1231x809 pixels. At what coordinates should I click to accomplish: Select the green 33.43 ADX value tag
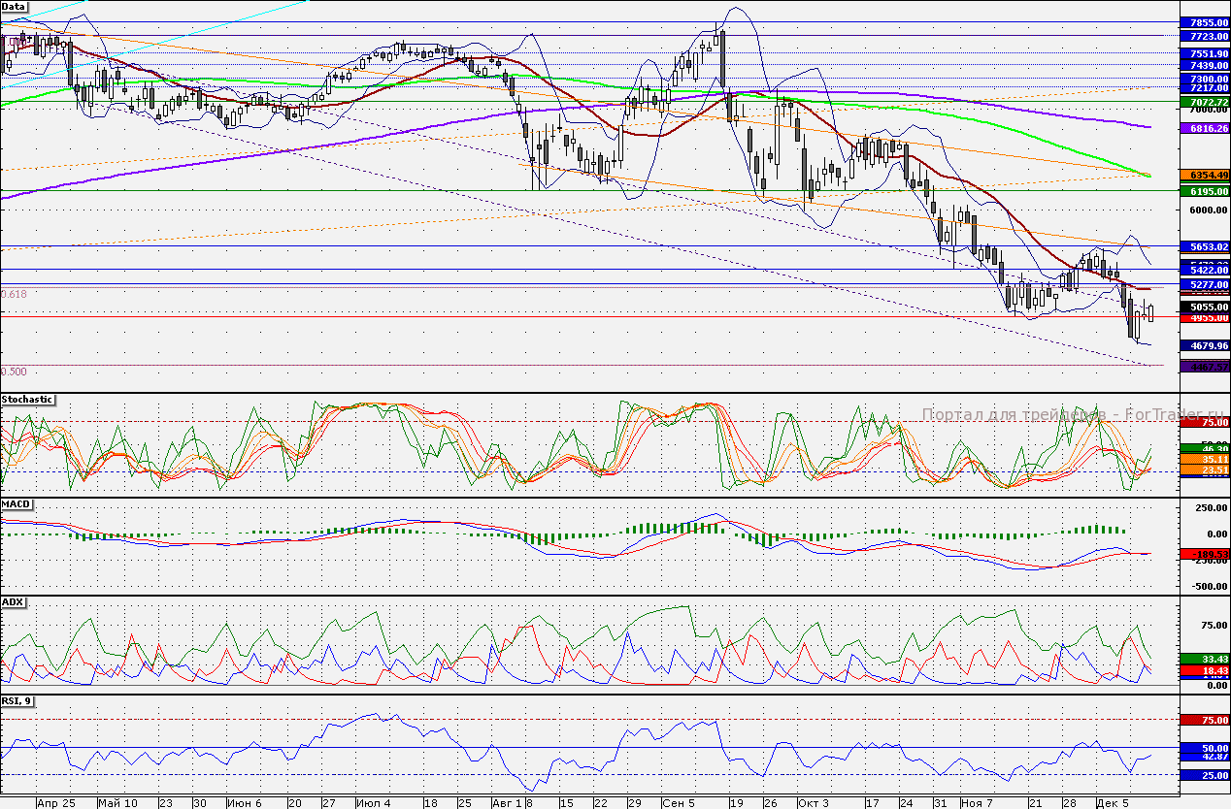(1203, 659)
